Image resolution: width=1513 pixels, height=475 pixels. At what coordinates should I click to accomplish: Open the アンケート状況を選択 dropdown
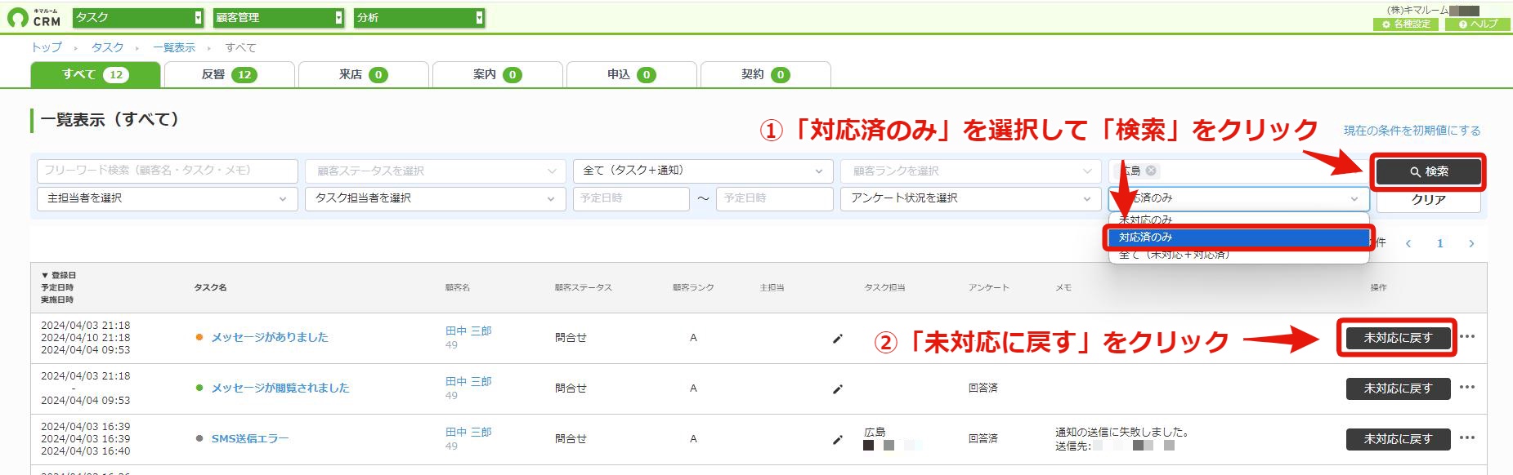pos(970,198)
